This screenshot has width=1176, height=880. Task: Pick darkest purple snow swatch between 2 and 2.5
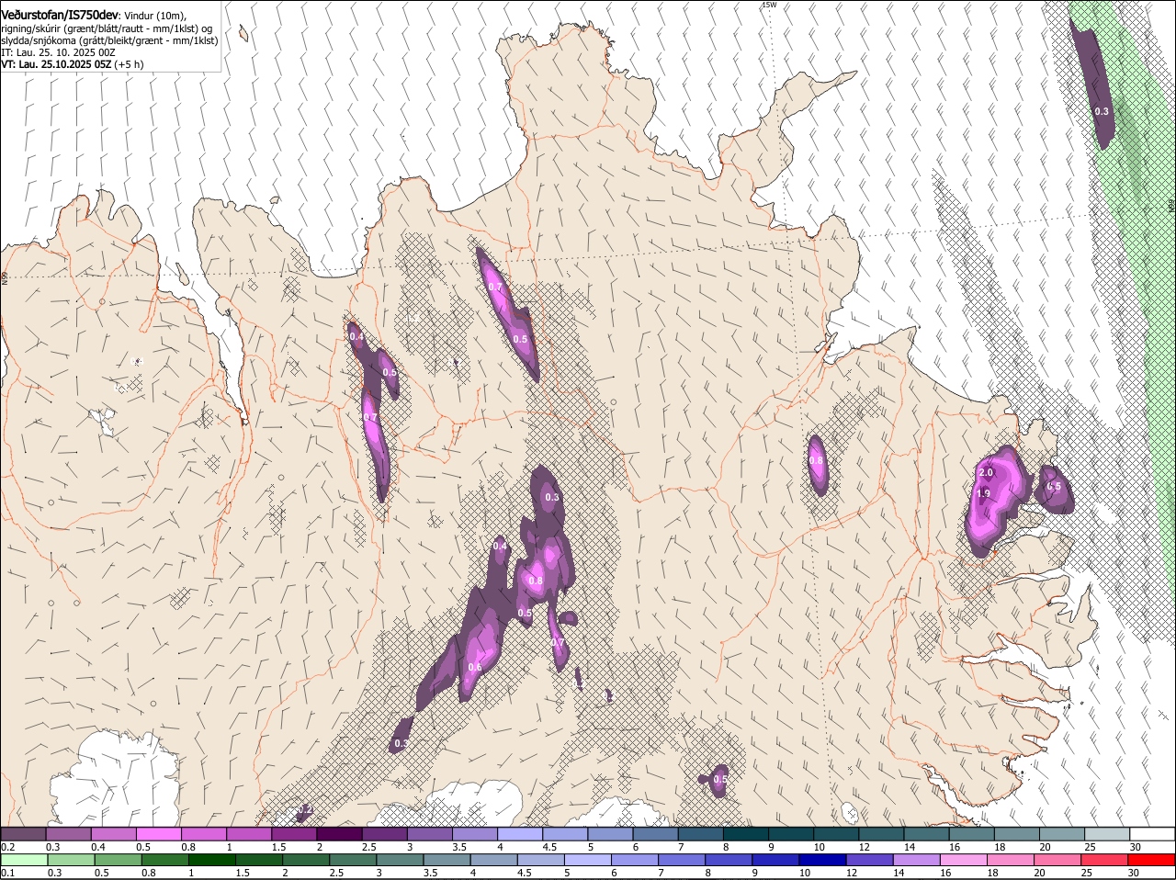click(x=339, y=834)
